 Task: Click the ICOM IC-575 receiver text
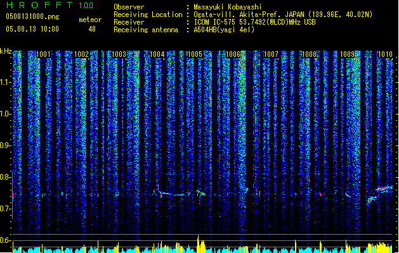coord(254,22)
